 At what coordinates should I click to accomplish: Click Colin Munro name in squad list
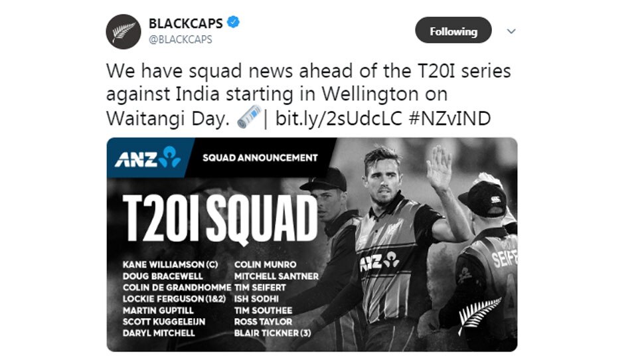(x=266, y=264)
